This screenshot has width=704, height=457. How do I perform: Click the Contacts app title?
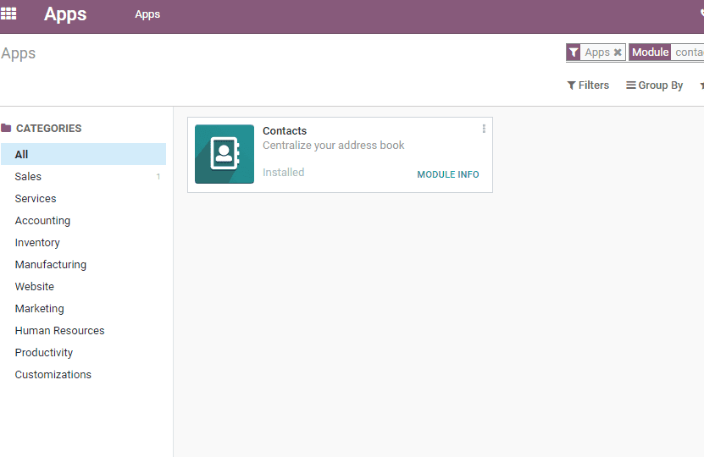[285, 131]
